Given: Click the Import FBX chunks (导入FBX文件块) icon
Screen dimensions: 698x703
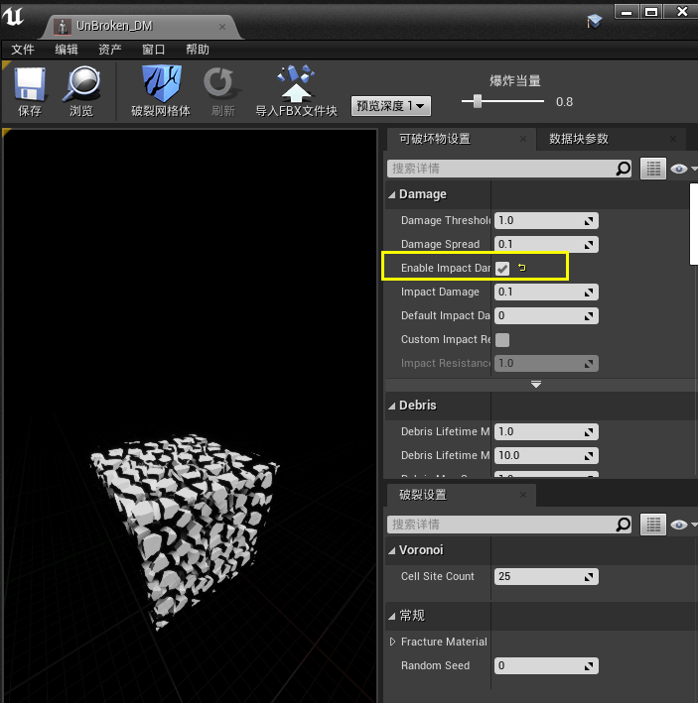Looking at the screenshot, I should [x=296, y=84].
